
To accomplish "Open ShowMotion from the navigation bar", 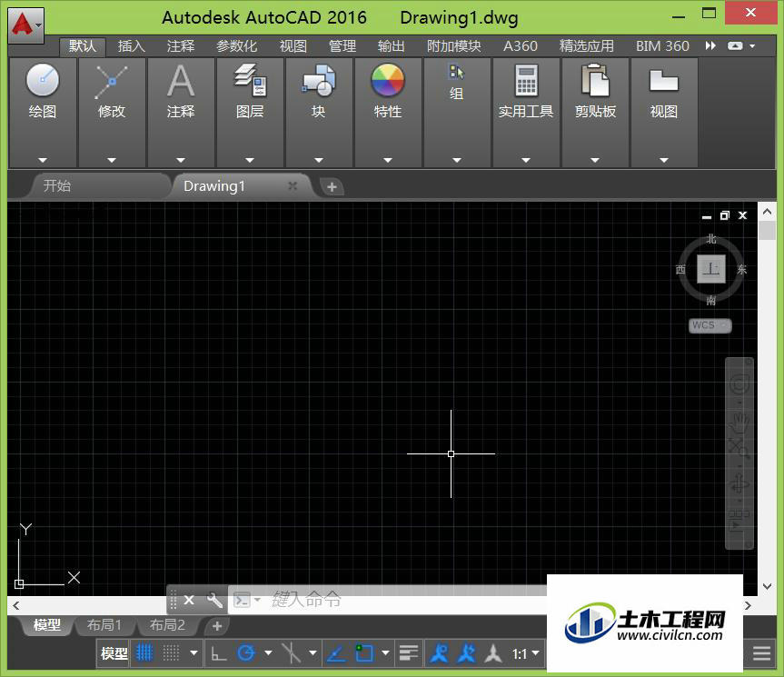I will click(739, 520).
